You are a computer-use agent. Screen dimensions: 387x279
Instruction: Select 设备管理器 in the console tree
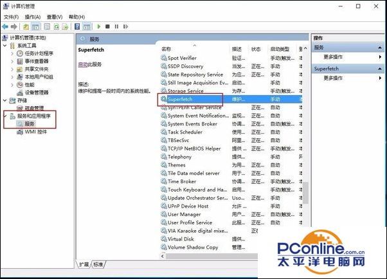(x=37, y=92)
